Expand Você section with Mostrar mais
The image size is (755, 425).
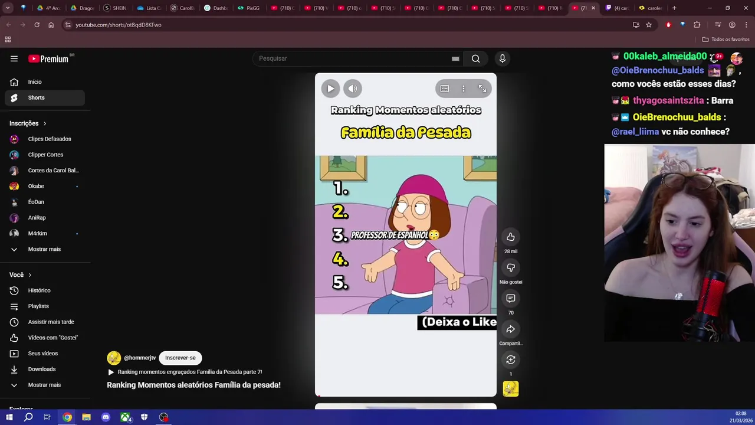point(45,385)
